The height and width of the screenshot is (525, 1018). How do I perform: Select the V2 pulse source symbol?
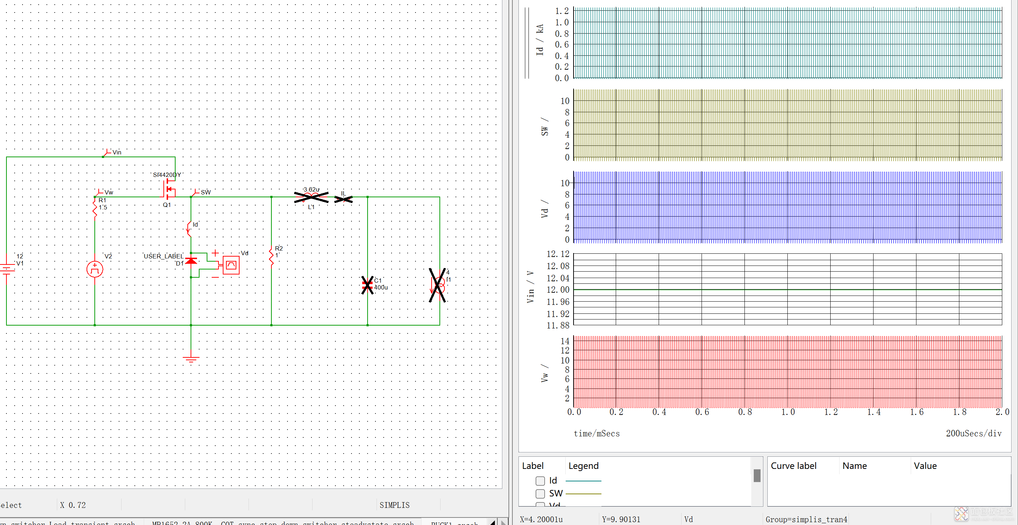[95, 269]
